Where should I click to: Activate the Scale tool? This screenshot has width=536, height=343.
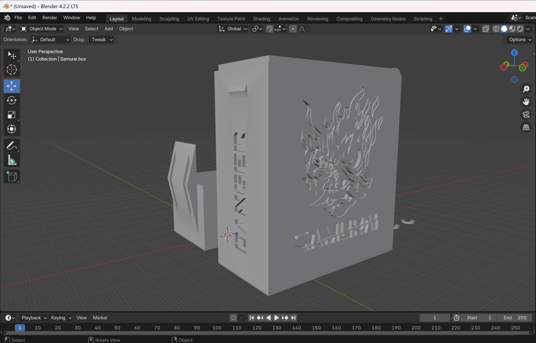pyautogui.click(x=11, y=115)
